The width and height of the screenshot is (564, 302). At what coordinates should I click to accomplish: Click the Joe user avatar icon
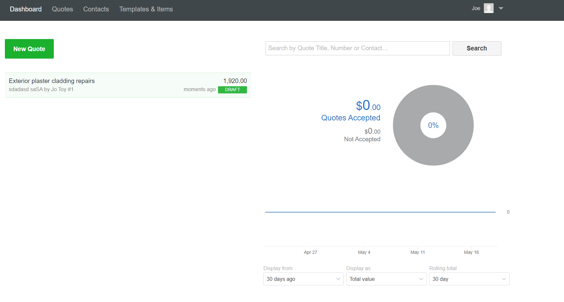coord(488,8)
